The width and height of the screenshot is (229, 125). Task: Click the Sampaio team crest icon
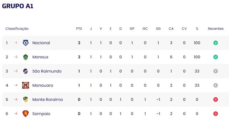click(x=26, y=114)
